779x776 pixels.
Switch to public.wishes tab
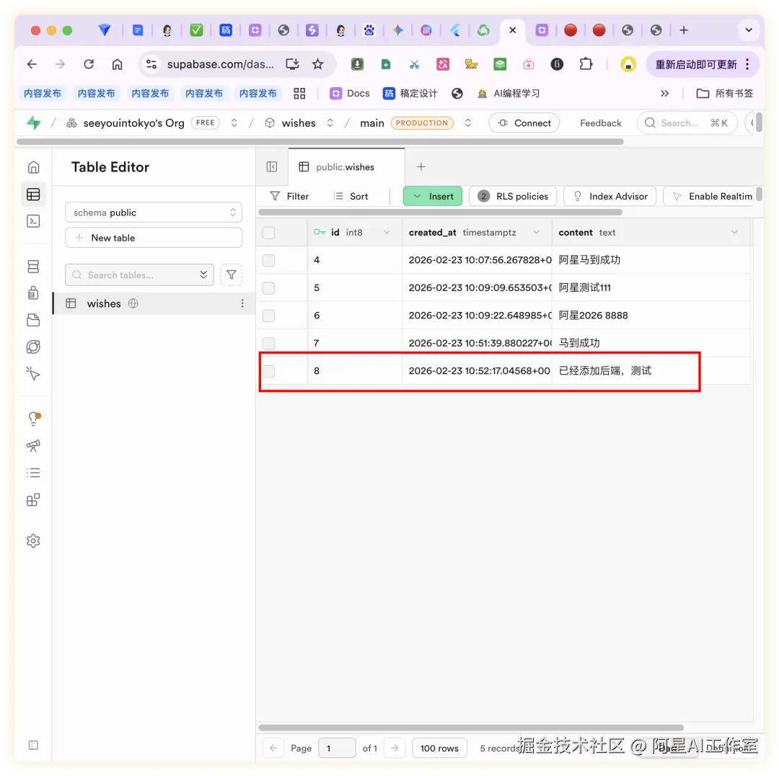coord(345,167)
